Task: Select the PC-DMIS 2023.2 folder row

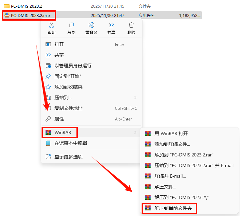Action: click(102, 6)
